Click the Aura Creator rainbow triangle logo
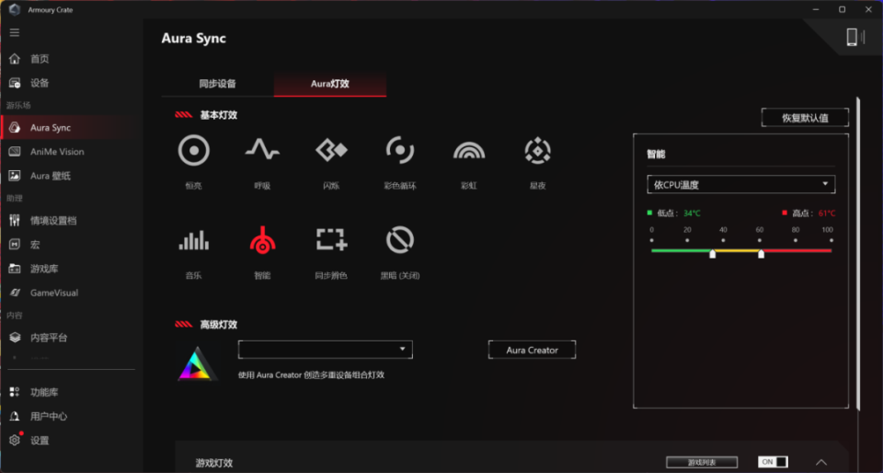 click(x=197, y=363)
